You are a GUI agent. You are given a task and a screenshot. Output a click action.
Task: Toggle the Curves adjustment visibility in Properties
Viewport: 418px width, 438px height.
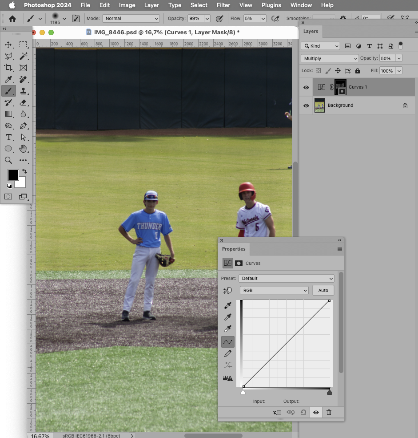click(x=315, y=412)
